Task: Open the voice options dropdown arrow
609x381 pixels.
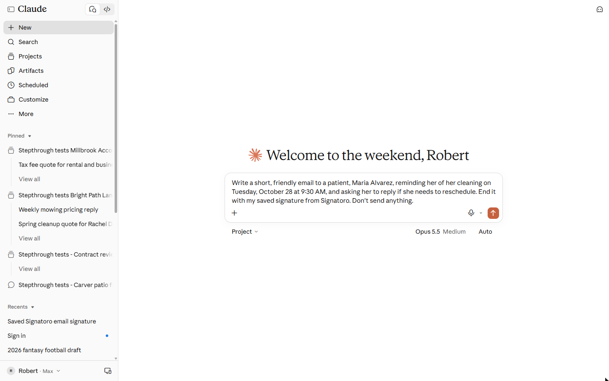Action: pos(481,213)
